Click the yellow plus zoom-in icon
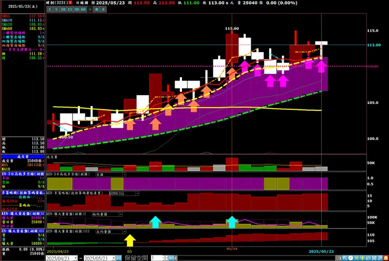 tap(362, 258)
